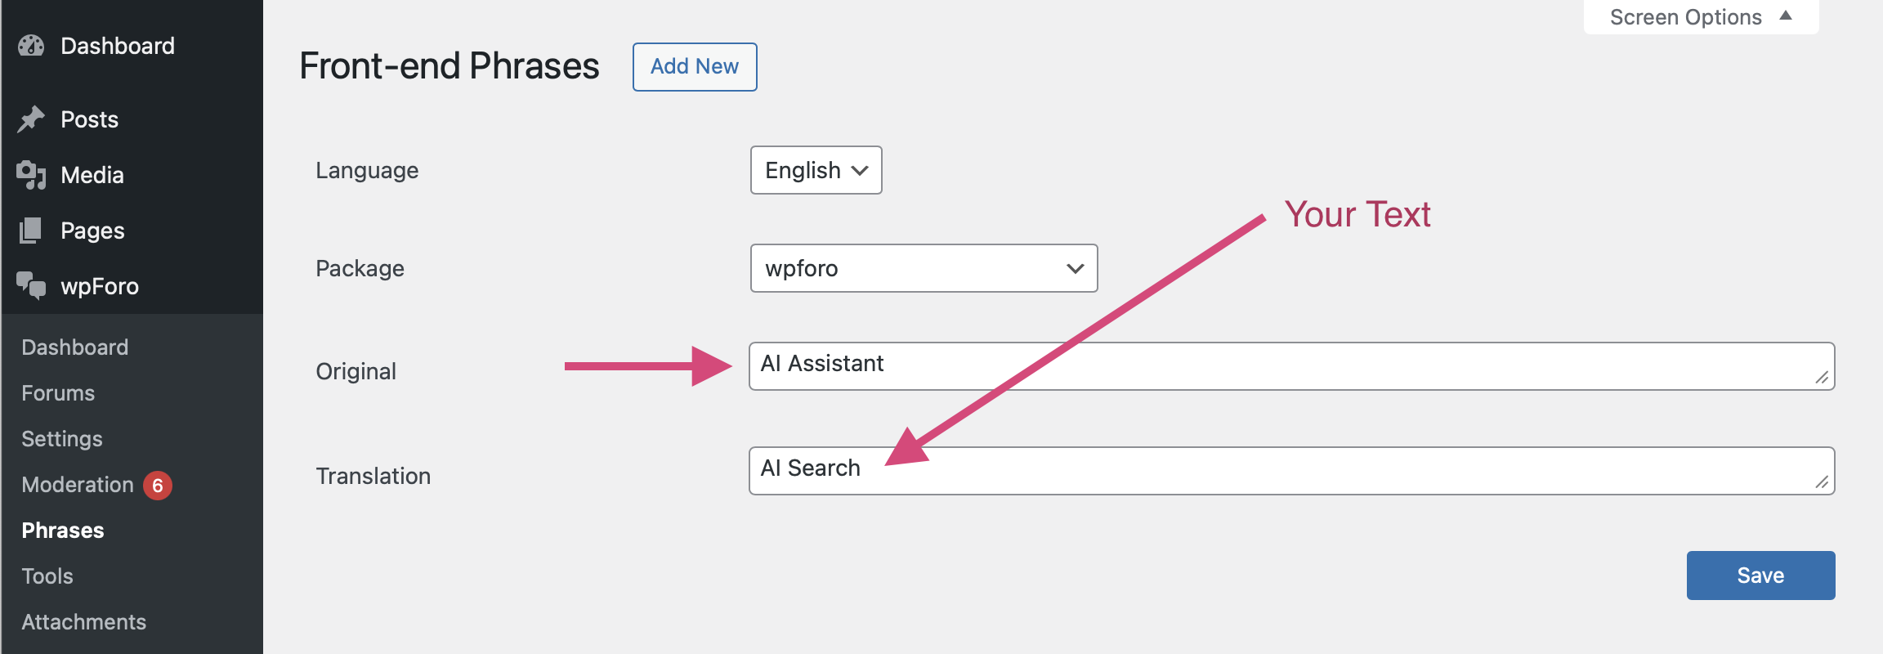The width and height of the screenshot is (1883, 654).
Task: Save the phrase translation
Action: (1760, 576)
